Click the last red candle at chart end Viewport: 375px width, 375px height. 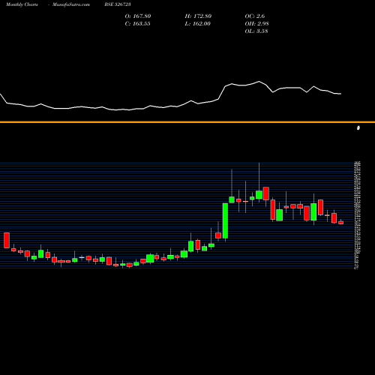click(x=341, y=223)
